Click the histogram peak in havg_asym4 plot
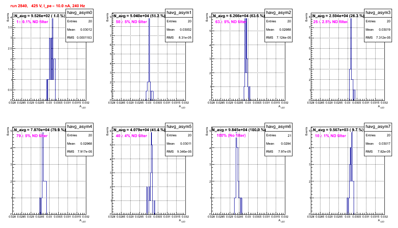 pyautogui.click(x=43, y=134)
